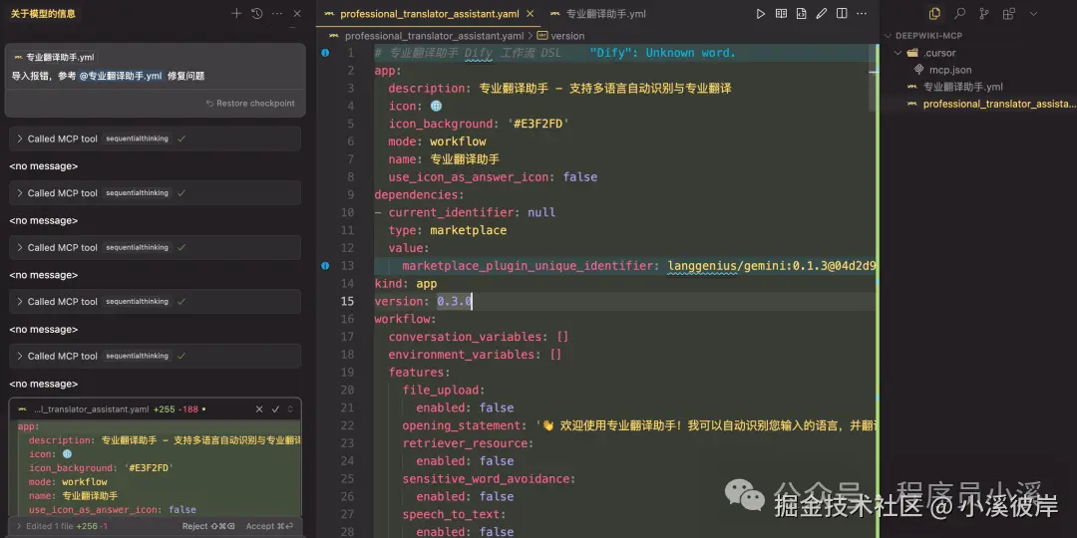Expand the first Called MCP tool row

(x=156, y=138)
